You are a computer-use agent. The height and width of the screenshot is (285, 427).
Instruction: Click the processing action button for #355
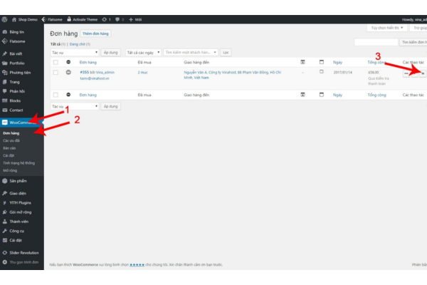(406, 73)
